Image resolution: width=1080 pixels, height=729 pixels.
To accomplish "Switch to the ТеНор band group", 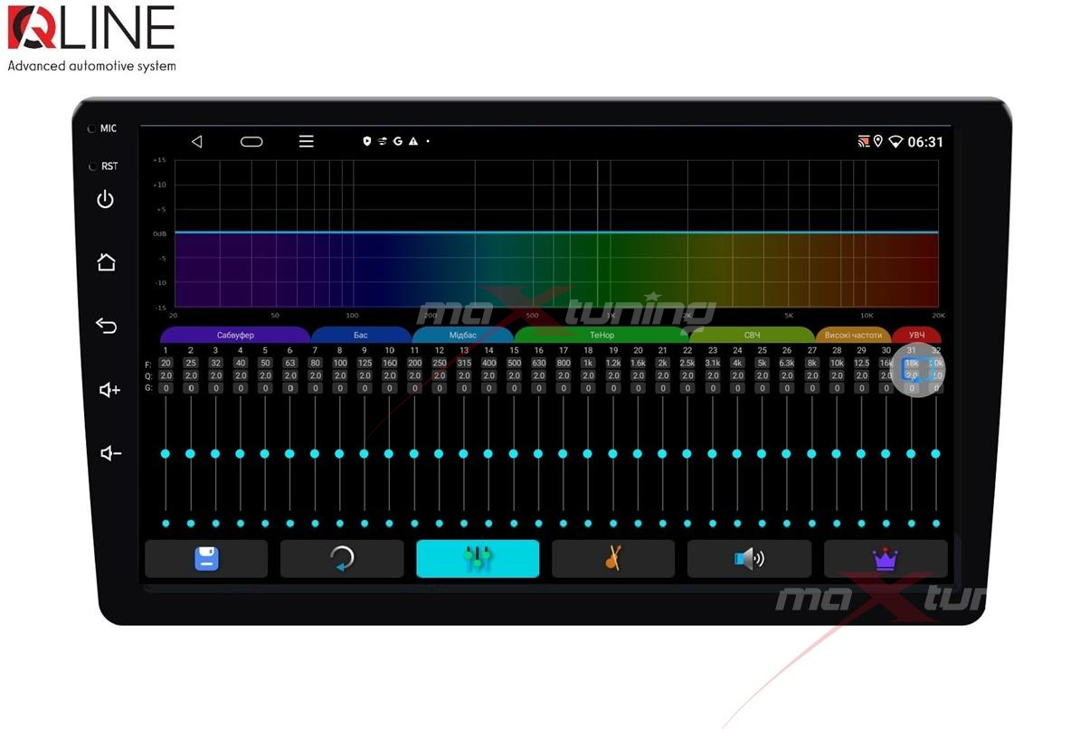I will pyautogui.click(x=602, y=336).
